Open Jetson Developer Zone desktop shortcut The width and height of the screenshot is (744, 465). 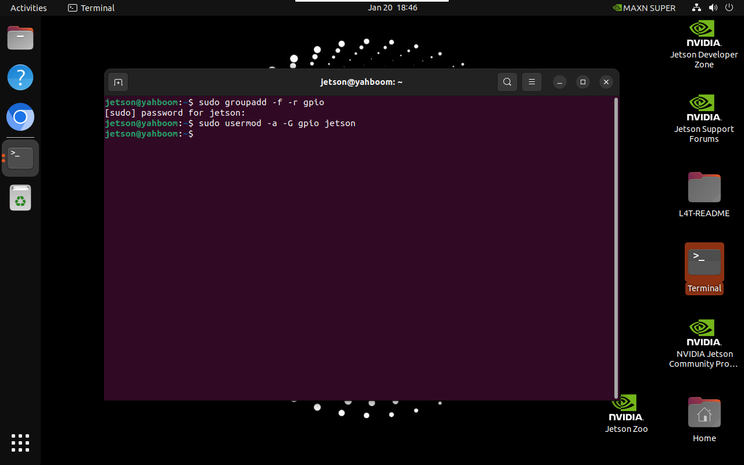coord(704,44)
